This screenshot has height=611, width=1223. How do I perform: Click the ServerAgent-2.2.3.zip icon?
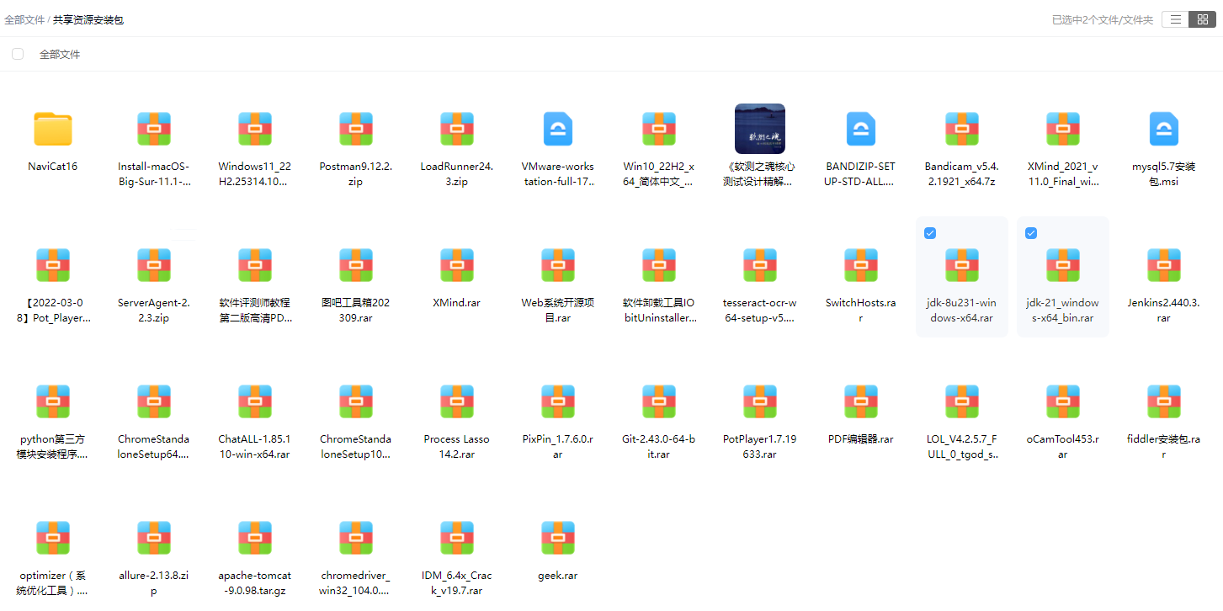pos(153,265)
